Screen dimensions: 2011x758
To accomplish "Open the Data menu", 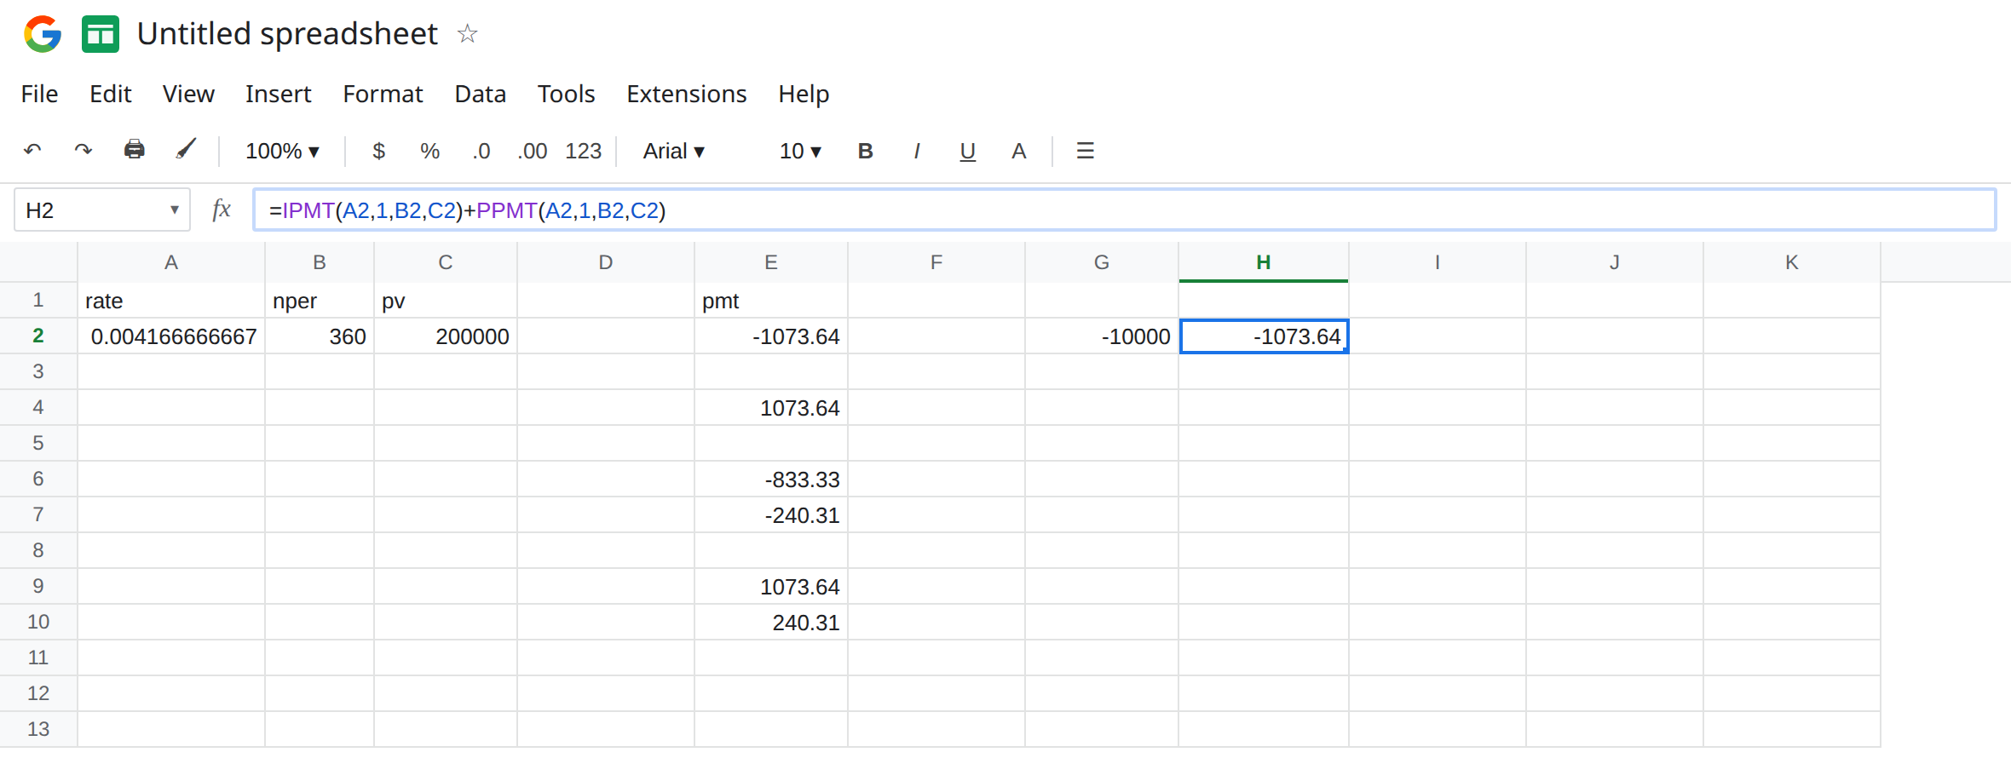I will [x=480, y=94].
